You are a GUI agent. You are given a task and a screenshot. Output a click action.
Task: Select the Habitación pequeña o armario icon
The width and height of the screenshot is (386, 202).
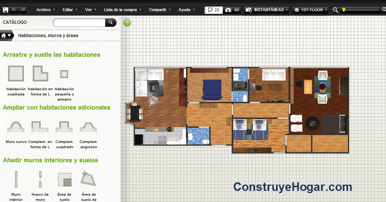click(64, 74)
